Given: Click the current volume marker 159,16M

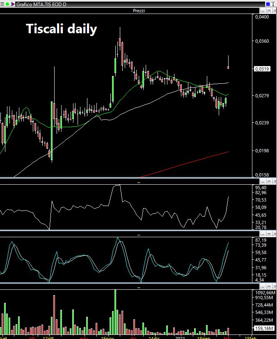Looking at the screenshot, I should 263,328.
